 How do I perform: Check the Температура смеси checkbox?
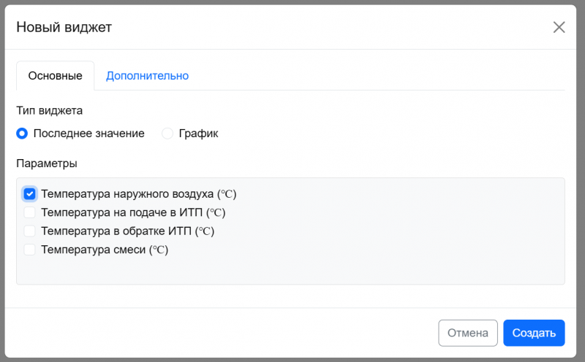click(30, 250)
